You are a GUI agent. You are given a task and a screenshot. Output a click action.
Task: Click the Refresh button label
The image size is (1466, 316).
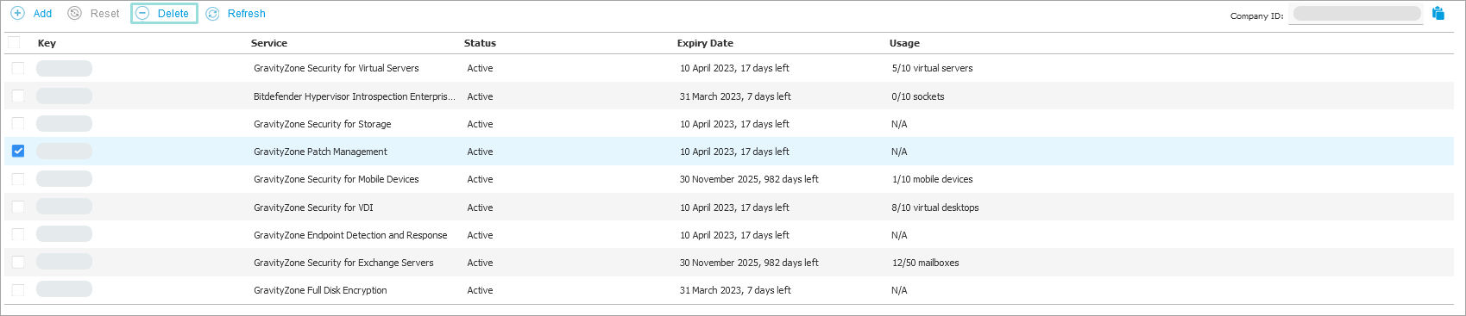coord(246,14)
